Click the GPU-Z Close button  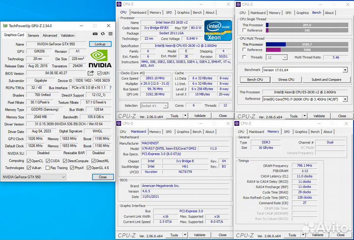(103, 177)
